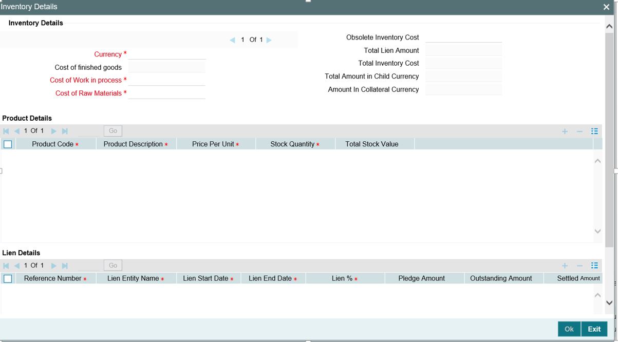Viewport: 618px width, 342px height.
Task: Focus the Currency input field
Action: 167,54
